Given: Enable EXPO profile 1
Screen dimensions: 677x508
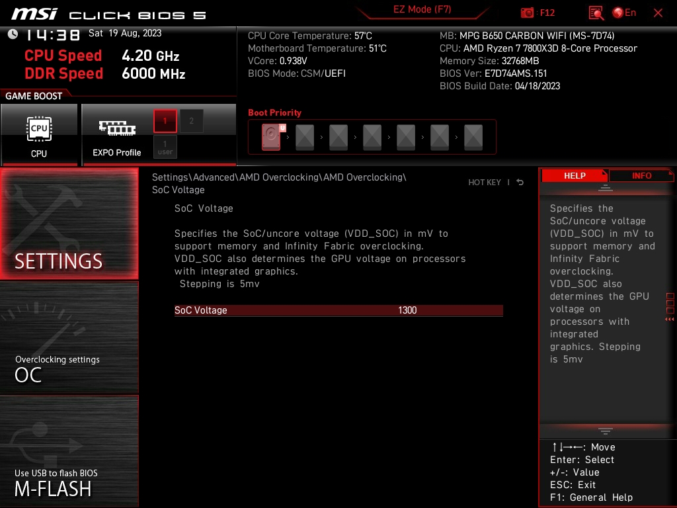Looking at the screenshot, I should [x=165, y=121].
